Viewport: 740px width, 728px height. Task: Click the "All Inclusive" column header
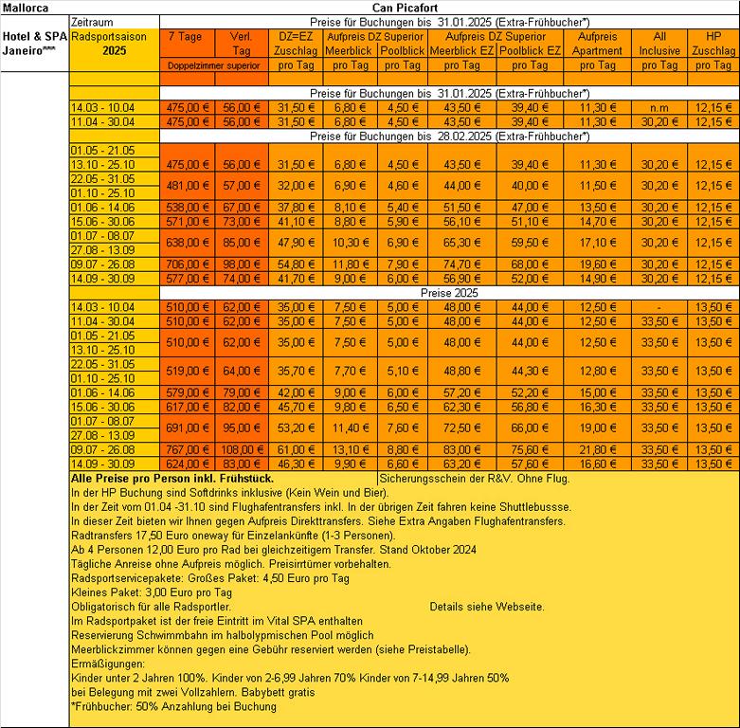click(659, 44)
